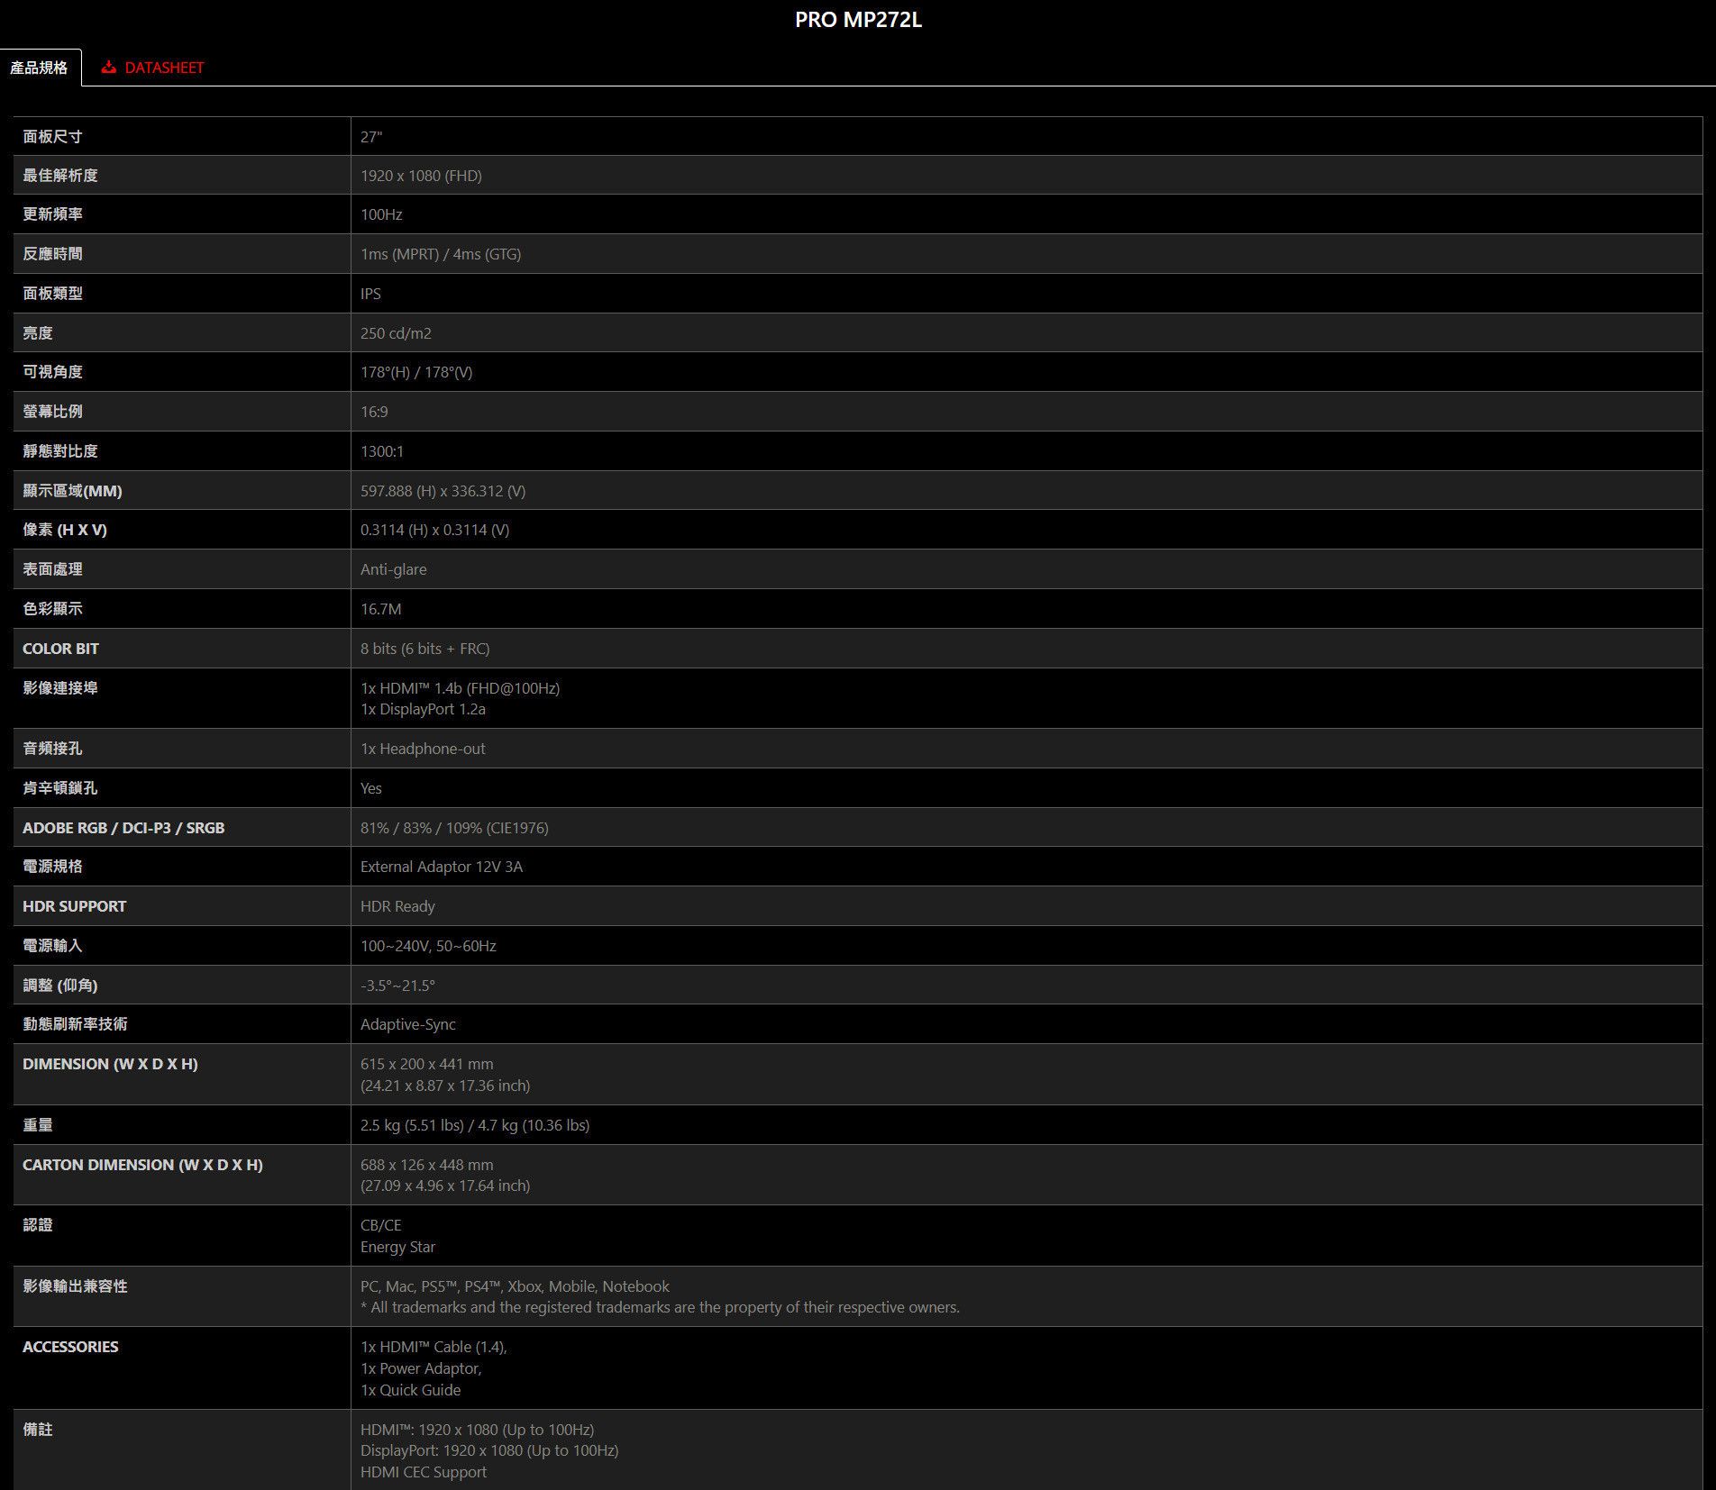Click the PRO MP272L title
Screen dimensions: 1716x1490
858,20
